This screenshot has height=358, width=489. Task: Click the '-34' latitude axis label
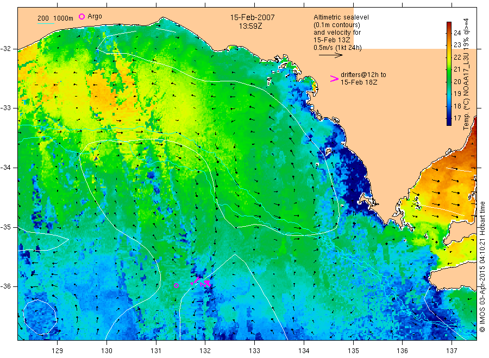(5, 168)
